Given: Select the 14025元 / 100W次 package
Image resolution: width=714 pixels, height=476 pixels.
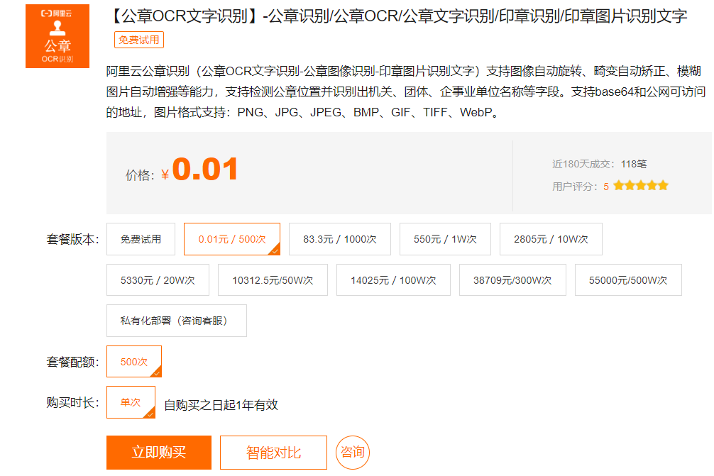Looking at the screenshot, I should coord(393,280).
